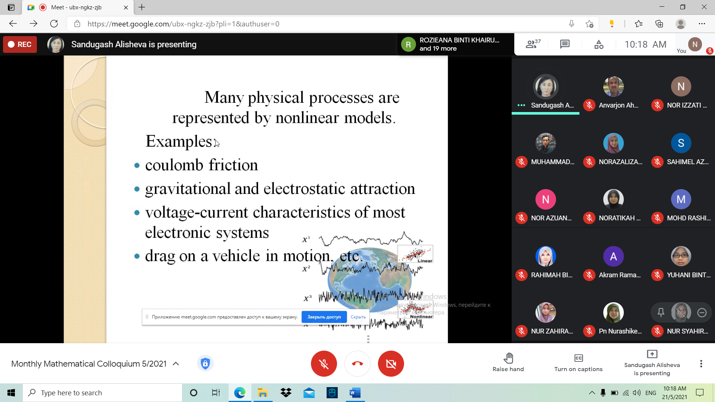The width and height of the screenshot is (715, 402).
Task: Turn on the camera button
Action: pyautogui.click(x=391, y=364)
